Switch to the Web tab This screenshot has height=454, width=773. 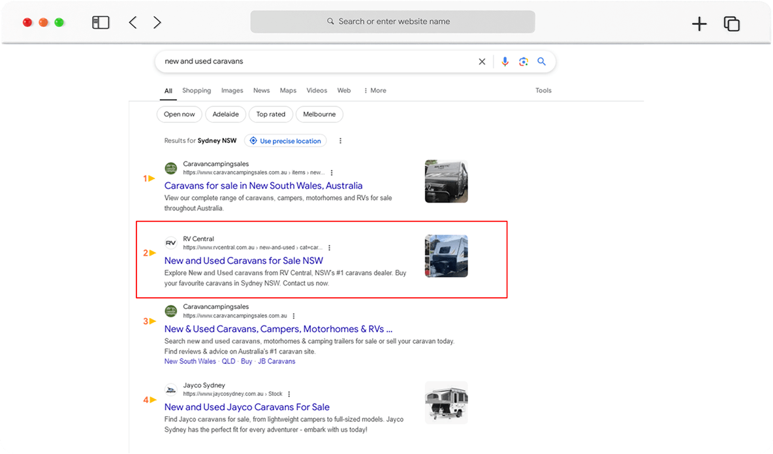click(343, 90)
